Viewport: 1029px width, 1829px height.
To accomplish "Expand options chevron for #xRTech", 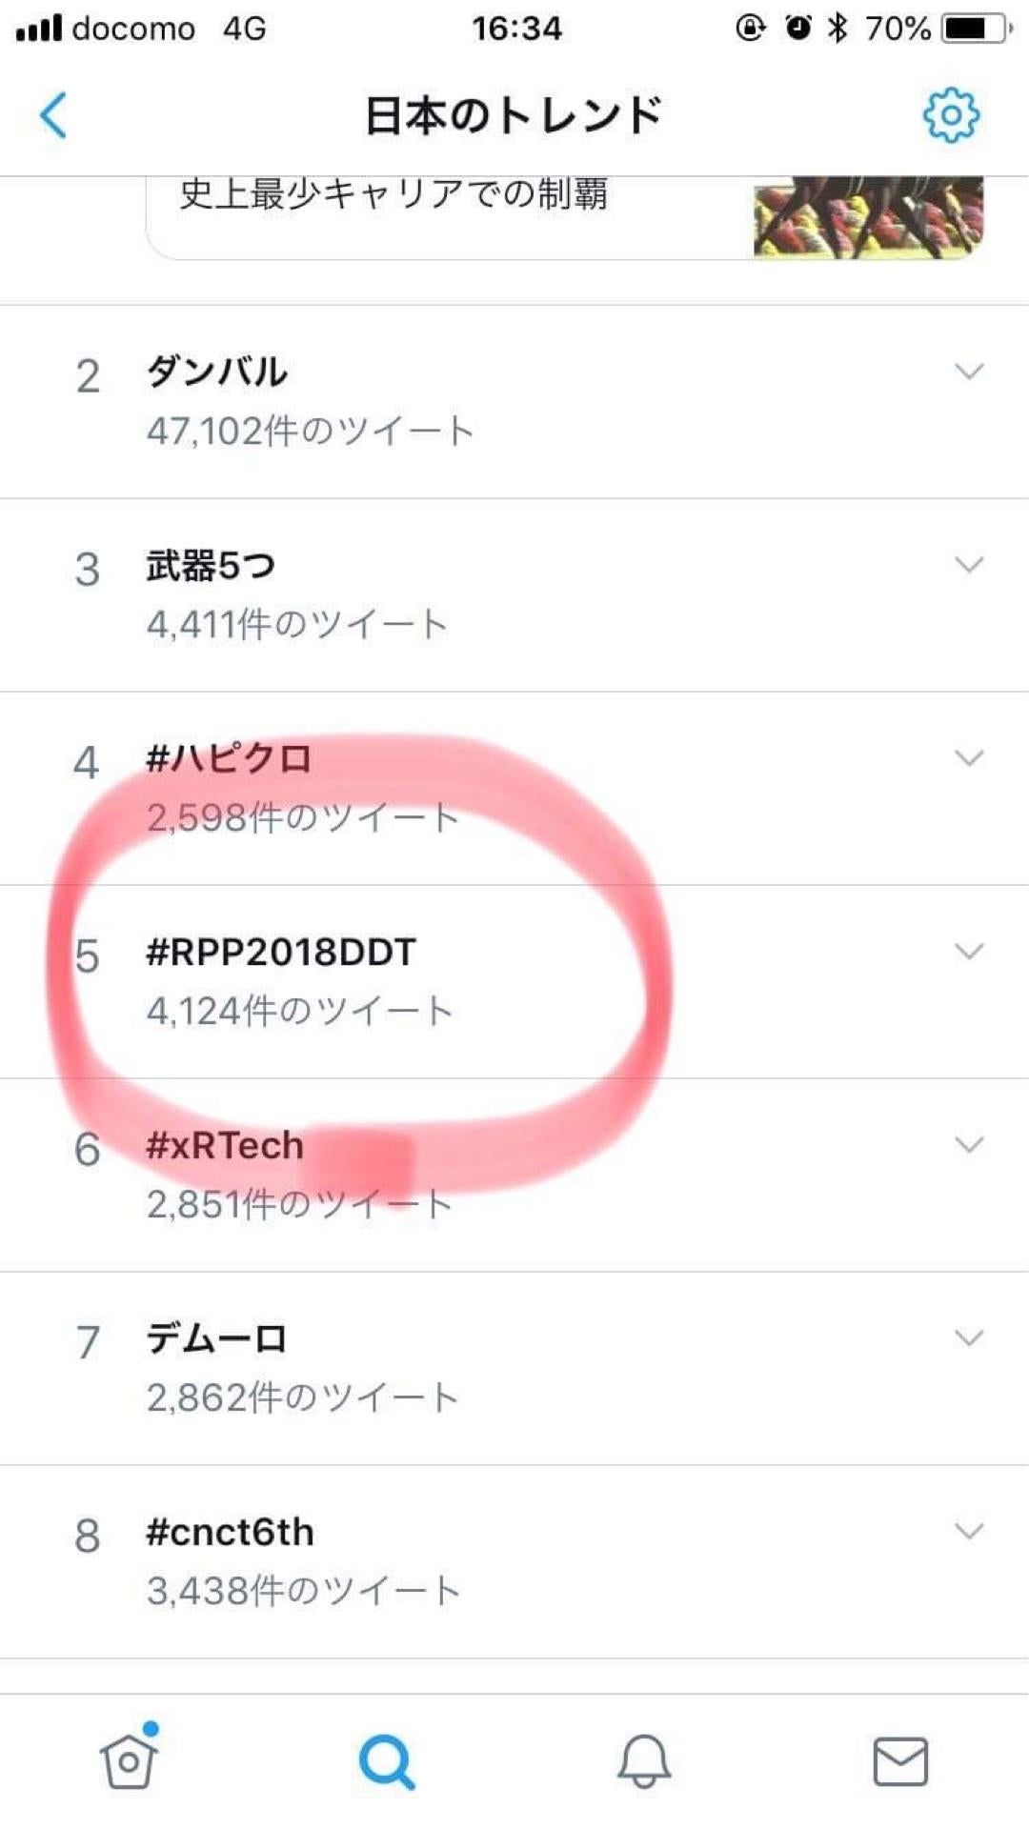I will click(x=969, y=1145).
